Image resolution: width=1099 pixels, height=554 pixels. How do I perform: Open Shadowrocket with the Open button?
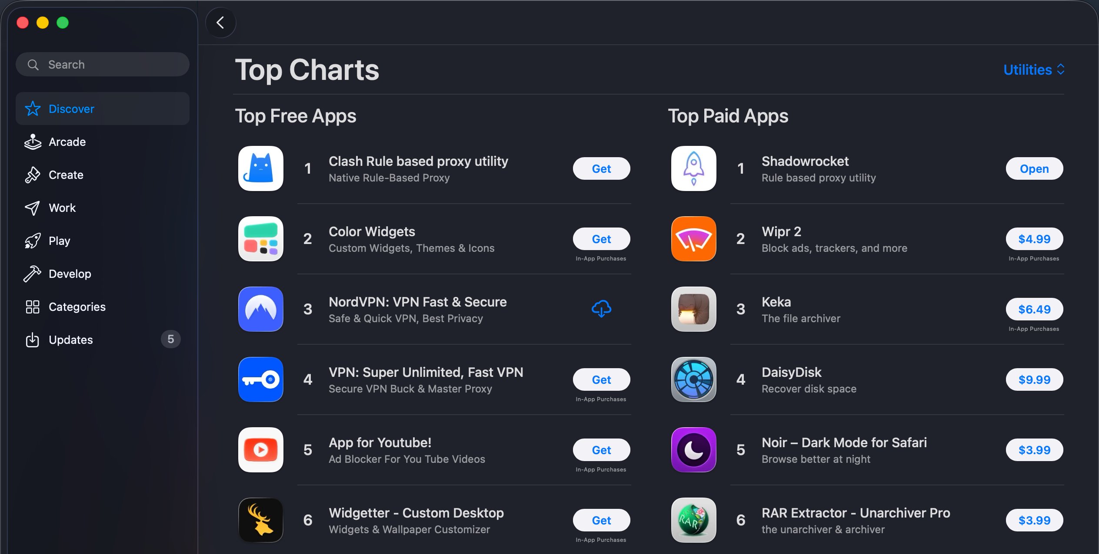[x=1034, y=168]
